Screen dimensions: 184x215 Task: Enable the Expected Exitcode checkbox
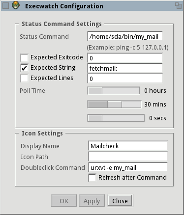24,57
